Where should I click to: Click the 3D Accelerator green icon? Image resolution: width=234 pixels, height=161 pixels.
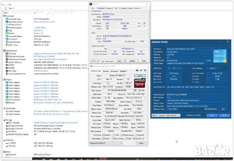[x=7, y=100]
